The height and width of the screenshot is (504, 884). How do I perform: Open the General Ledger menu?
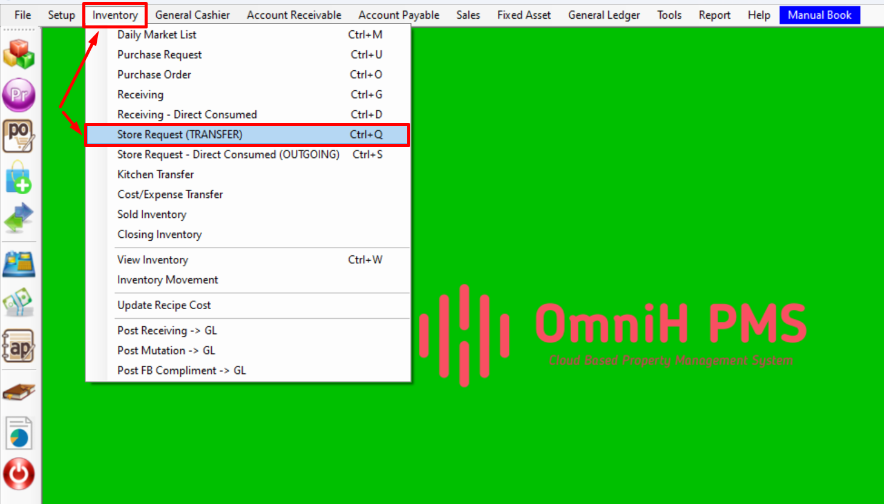[604, 15]
